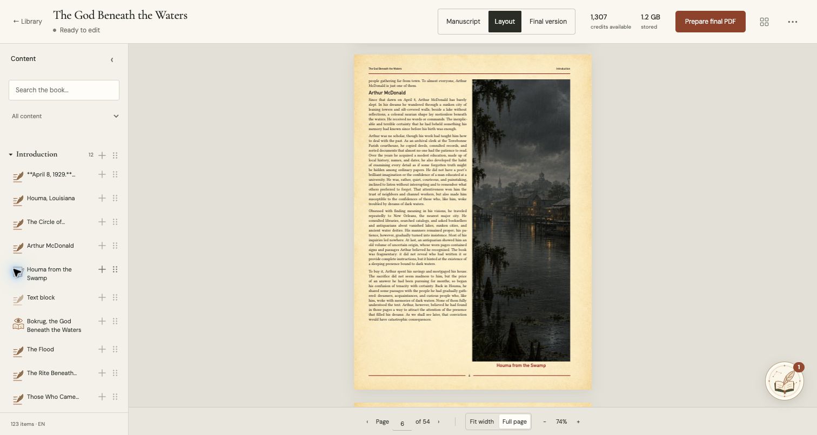Go back to Library
Screen dimensions: 817x435
28,22
